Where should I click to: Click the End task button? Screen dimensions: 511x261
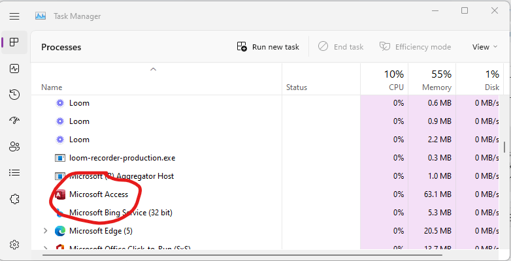341,47
